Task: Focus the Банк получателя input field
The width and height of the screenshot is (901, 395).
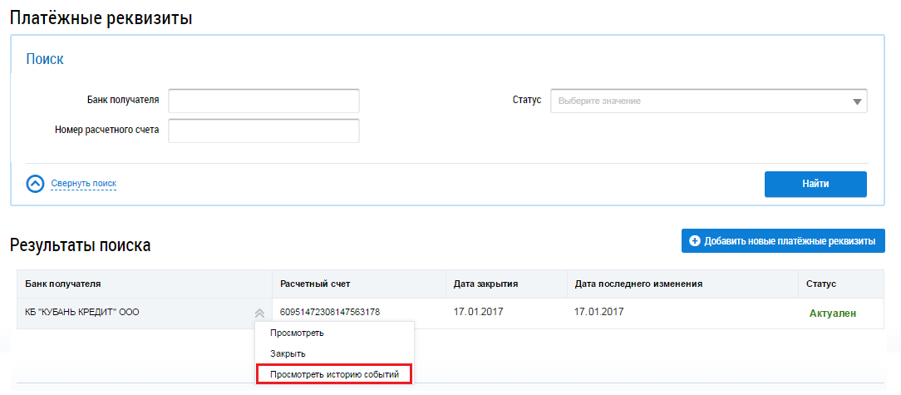Action: 263,101
